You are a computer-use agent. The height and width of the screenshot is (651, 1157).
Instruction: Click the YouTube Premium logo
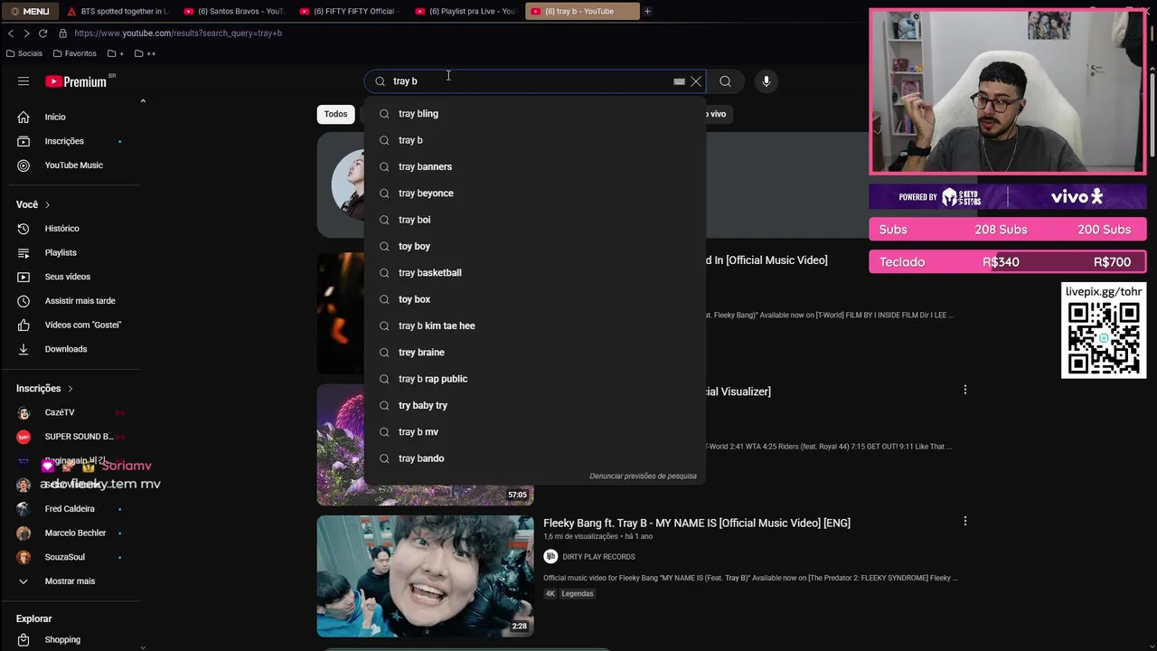tap(77, 81)
